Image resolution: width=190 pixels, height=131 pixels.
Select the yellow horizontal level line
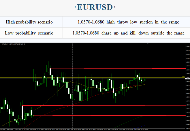pyautogui.click(x=93, y=77)
